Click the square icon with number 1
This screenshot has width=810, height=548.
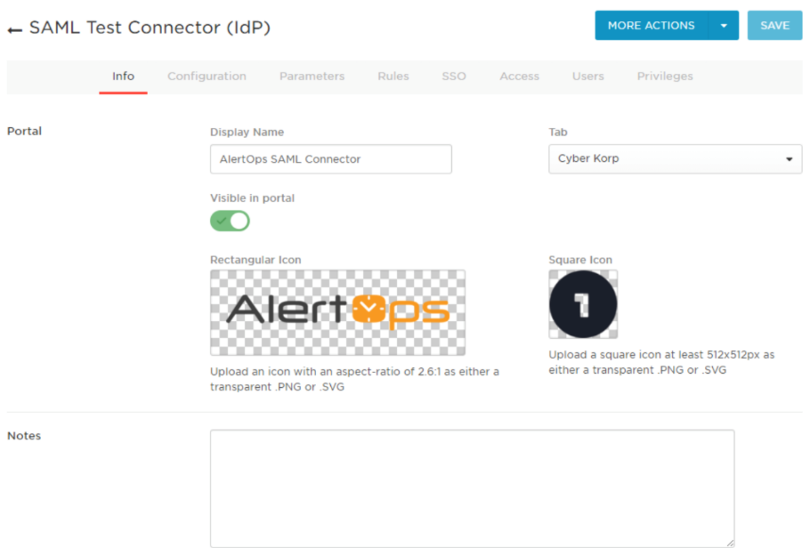point(583,304)
